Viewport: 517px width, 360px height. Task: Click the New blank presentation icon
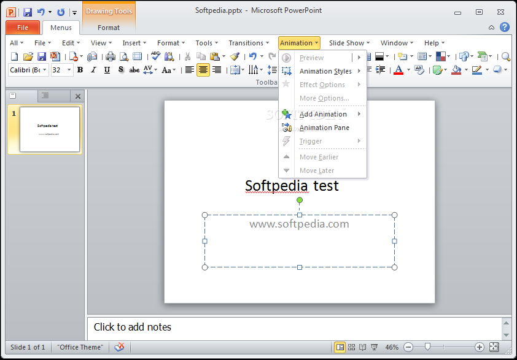[14, 56]
